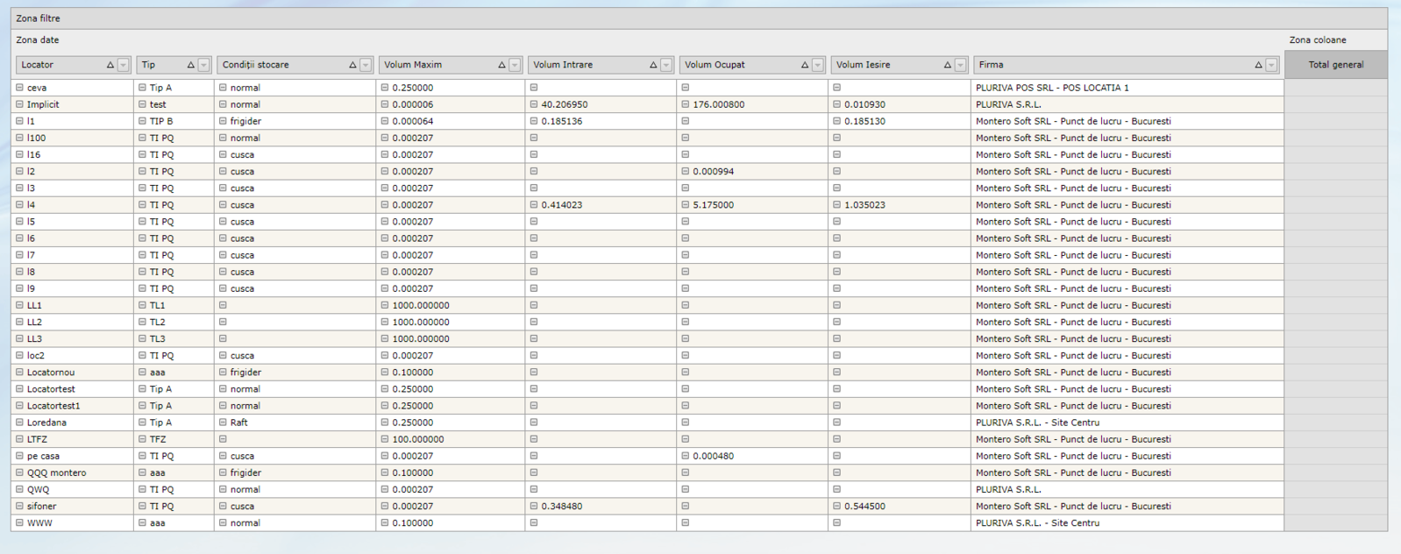Sort by Condiții stocare using its triangle icon
Screen dimensions: 1401x554
[x=352, y=65]
